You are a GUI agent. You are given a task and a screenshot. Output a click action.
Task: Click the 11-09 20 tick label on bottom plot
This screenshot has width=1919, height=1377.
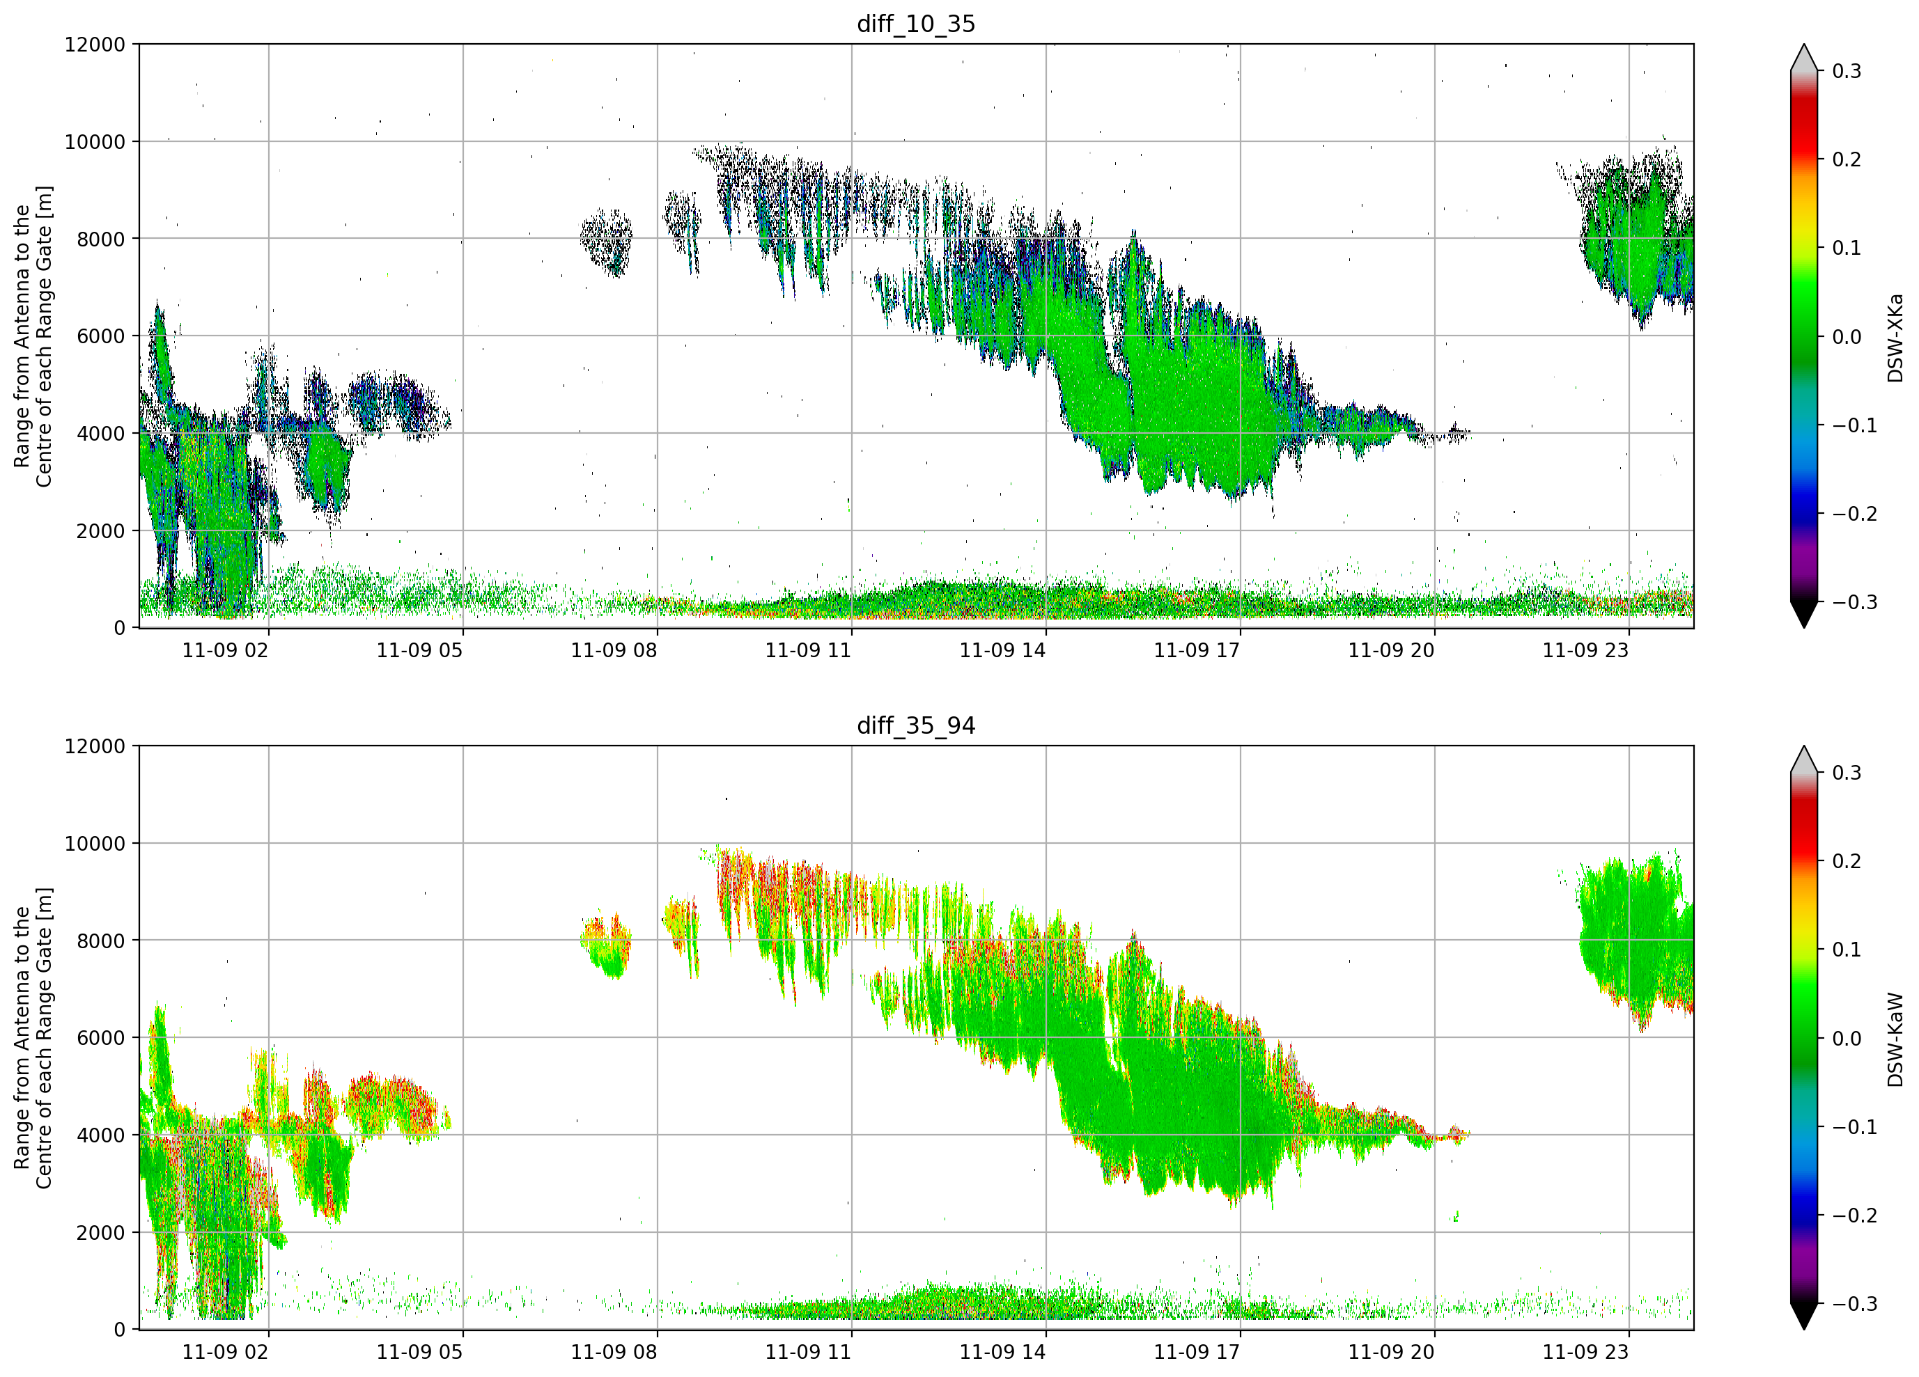point(1391,1353)
